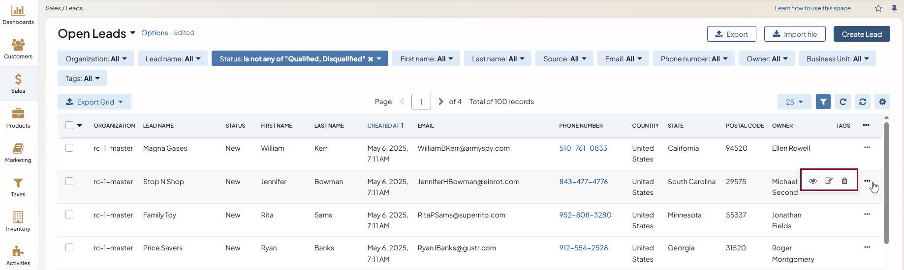Favorite this page with the star icon
Viewport: 904px width, 270px height.
878,8
